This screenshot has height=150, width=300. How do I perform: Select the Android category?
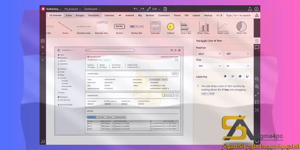pos(130,15)
